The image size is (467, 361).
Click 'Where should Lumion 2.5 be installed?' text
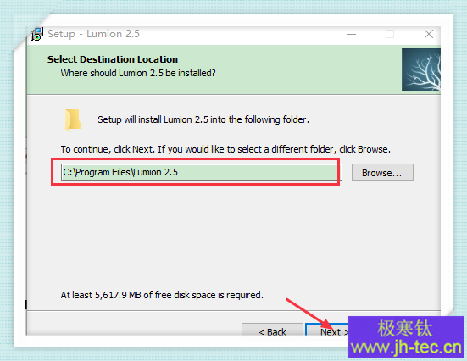[138, 73]
